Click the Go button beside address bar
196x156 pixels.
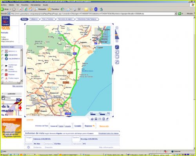click(180, 14)
